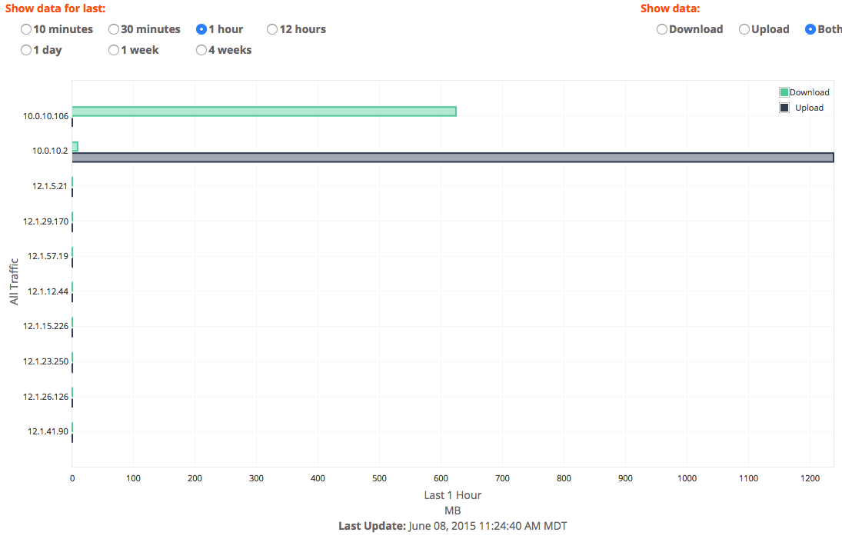Viewport: 842px width, 539px height.
Task: Toggle the Download legend green swatch
Action: pyautogui.click(x=784, y=92)
